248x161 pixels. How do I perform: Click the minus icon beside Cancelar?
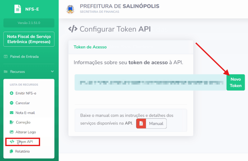(x=11, y=103)
